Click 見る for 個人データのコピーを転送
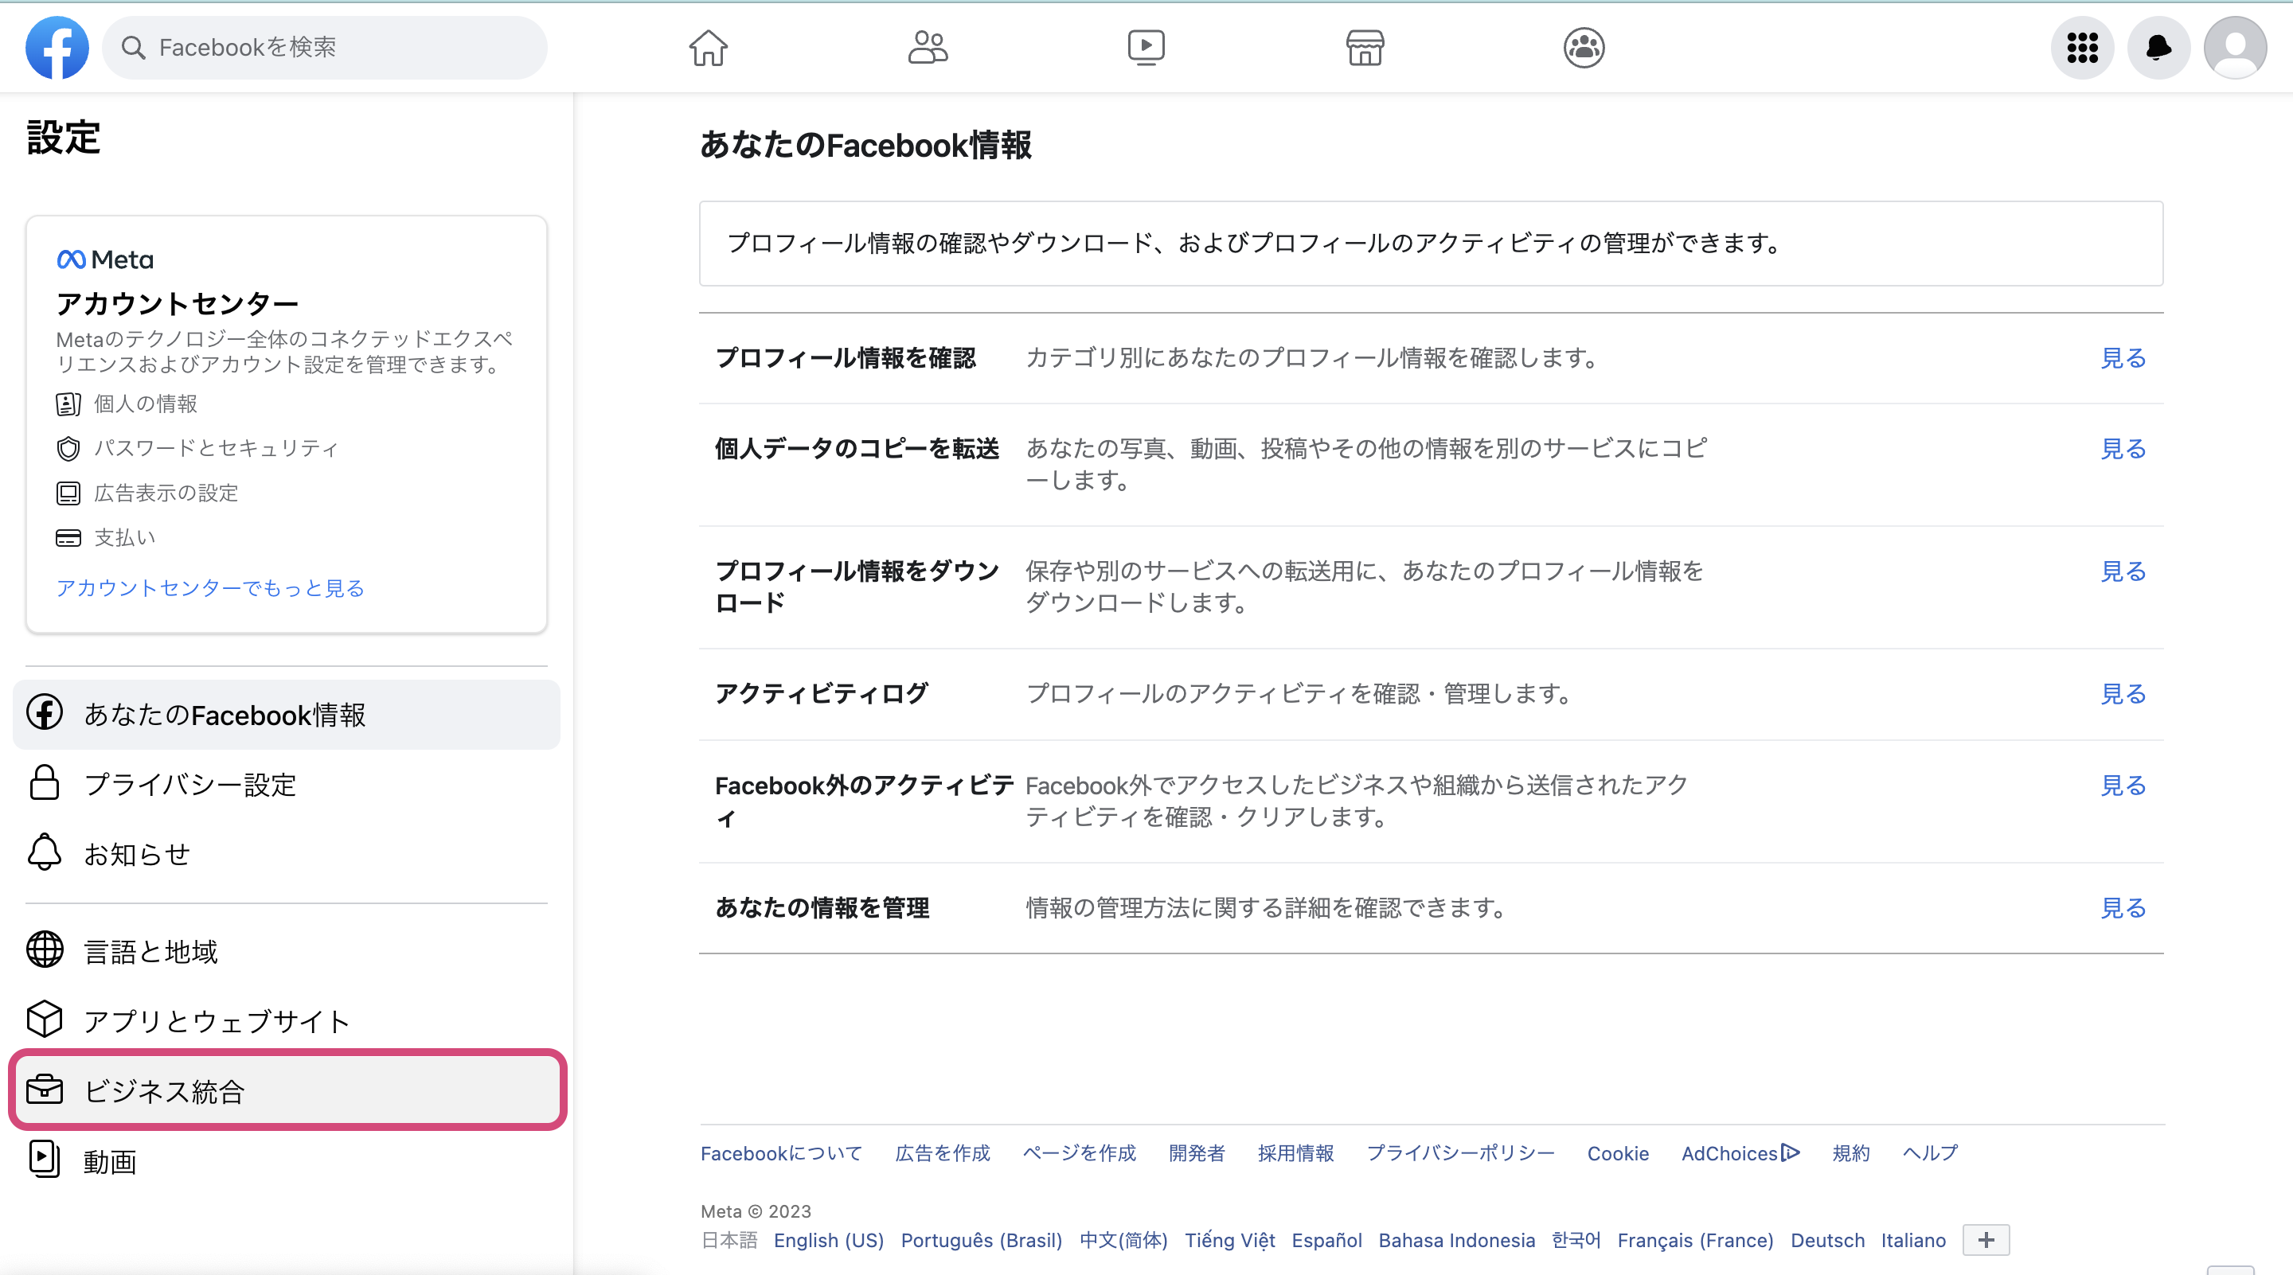Screen dimensions: 2293x1275 pyautogui.click(x=2123, y=450)
